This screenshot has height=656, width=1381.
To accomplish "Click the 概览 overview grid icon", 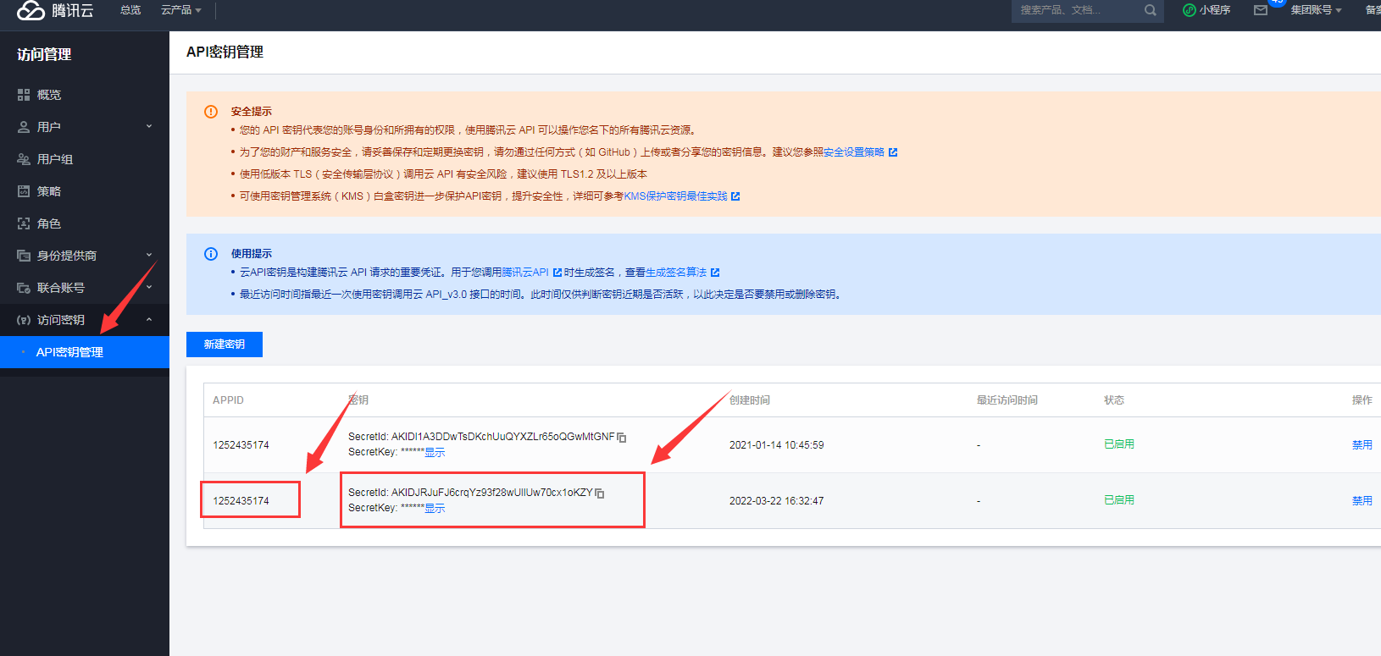I will [x=24, y=95].
